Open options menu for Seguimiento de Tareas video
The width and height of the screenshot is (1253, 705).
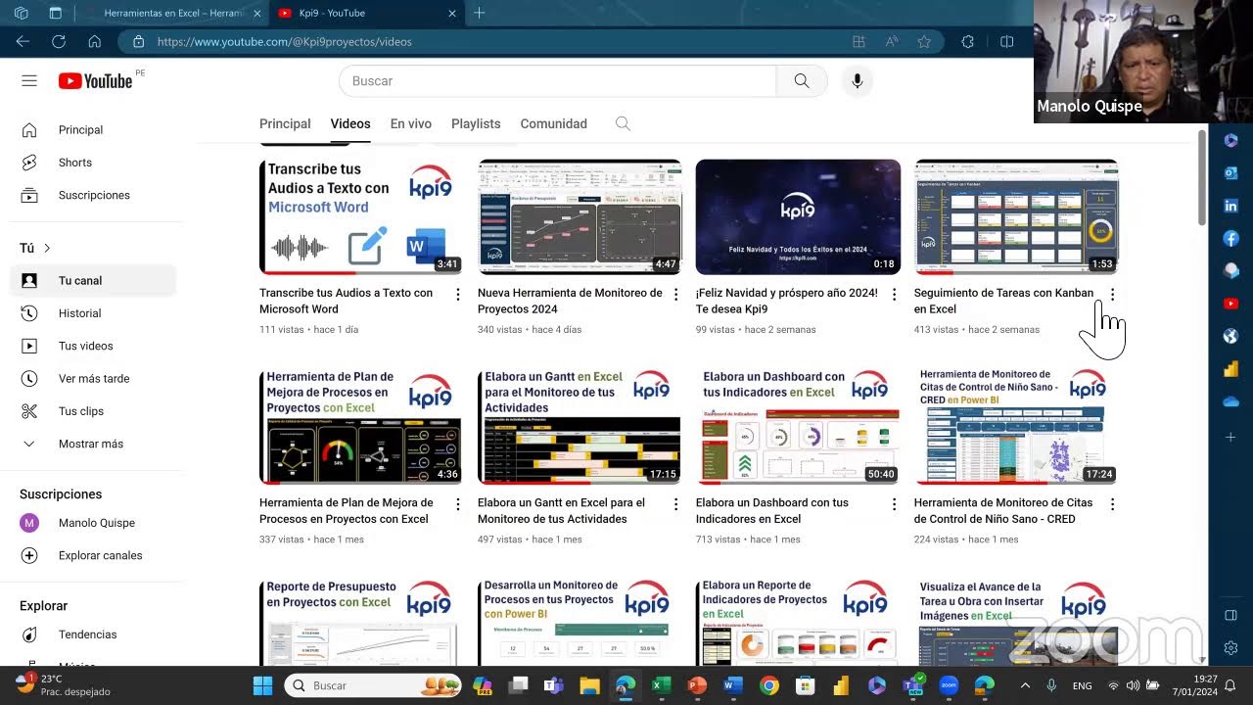[1112, 295]
